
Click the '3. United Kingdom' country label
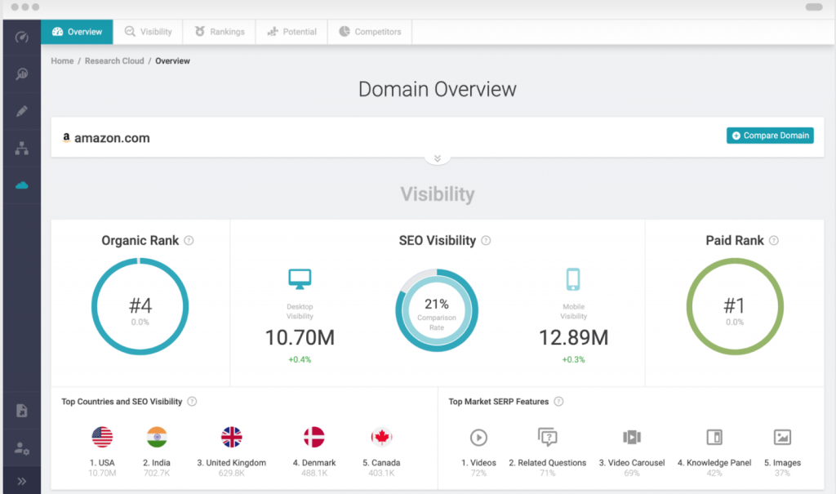231,462
